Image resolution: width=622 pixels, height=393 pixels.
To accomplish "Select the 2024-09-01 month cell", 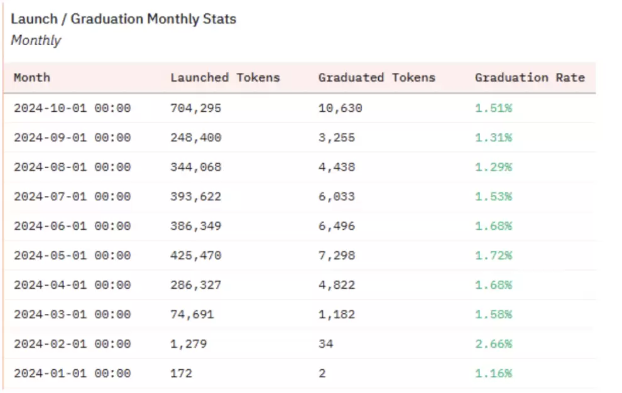I will 72,137.
